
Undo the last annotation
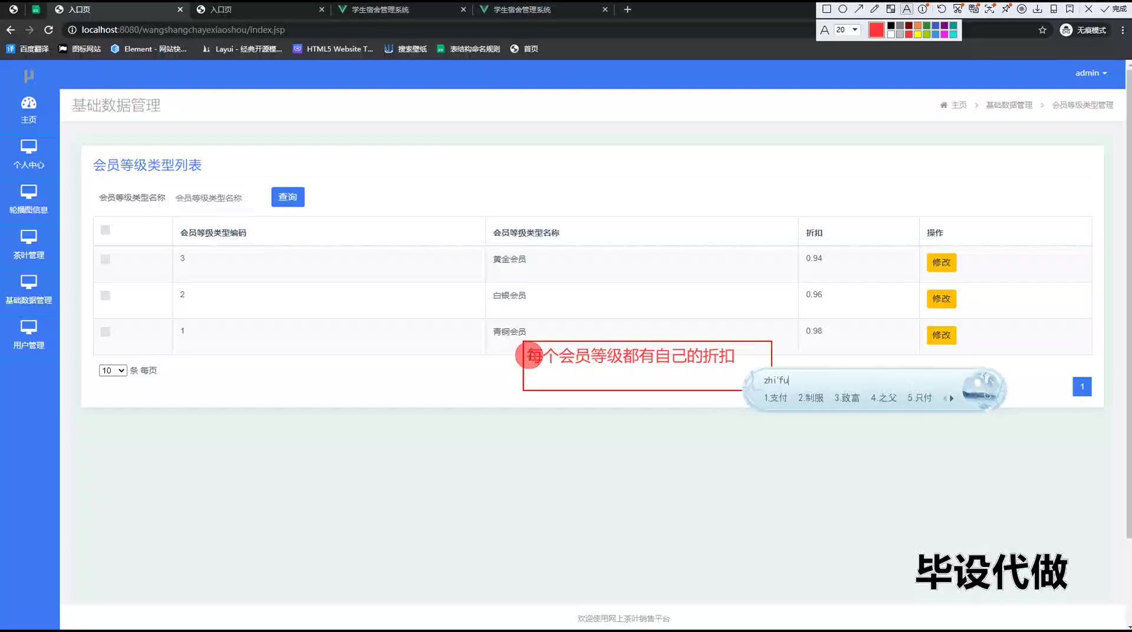(x=942, y=9)
